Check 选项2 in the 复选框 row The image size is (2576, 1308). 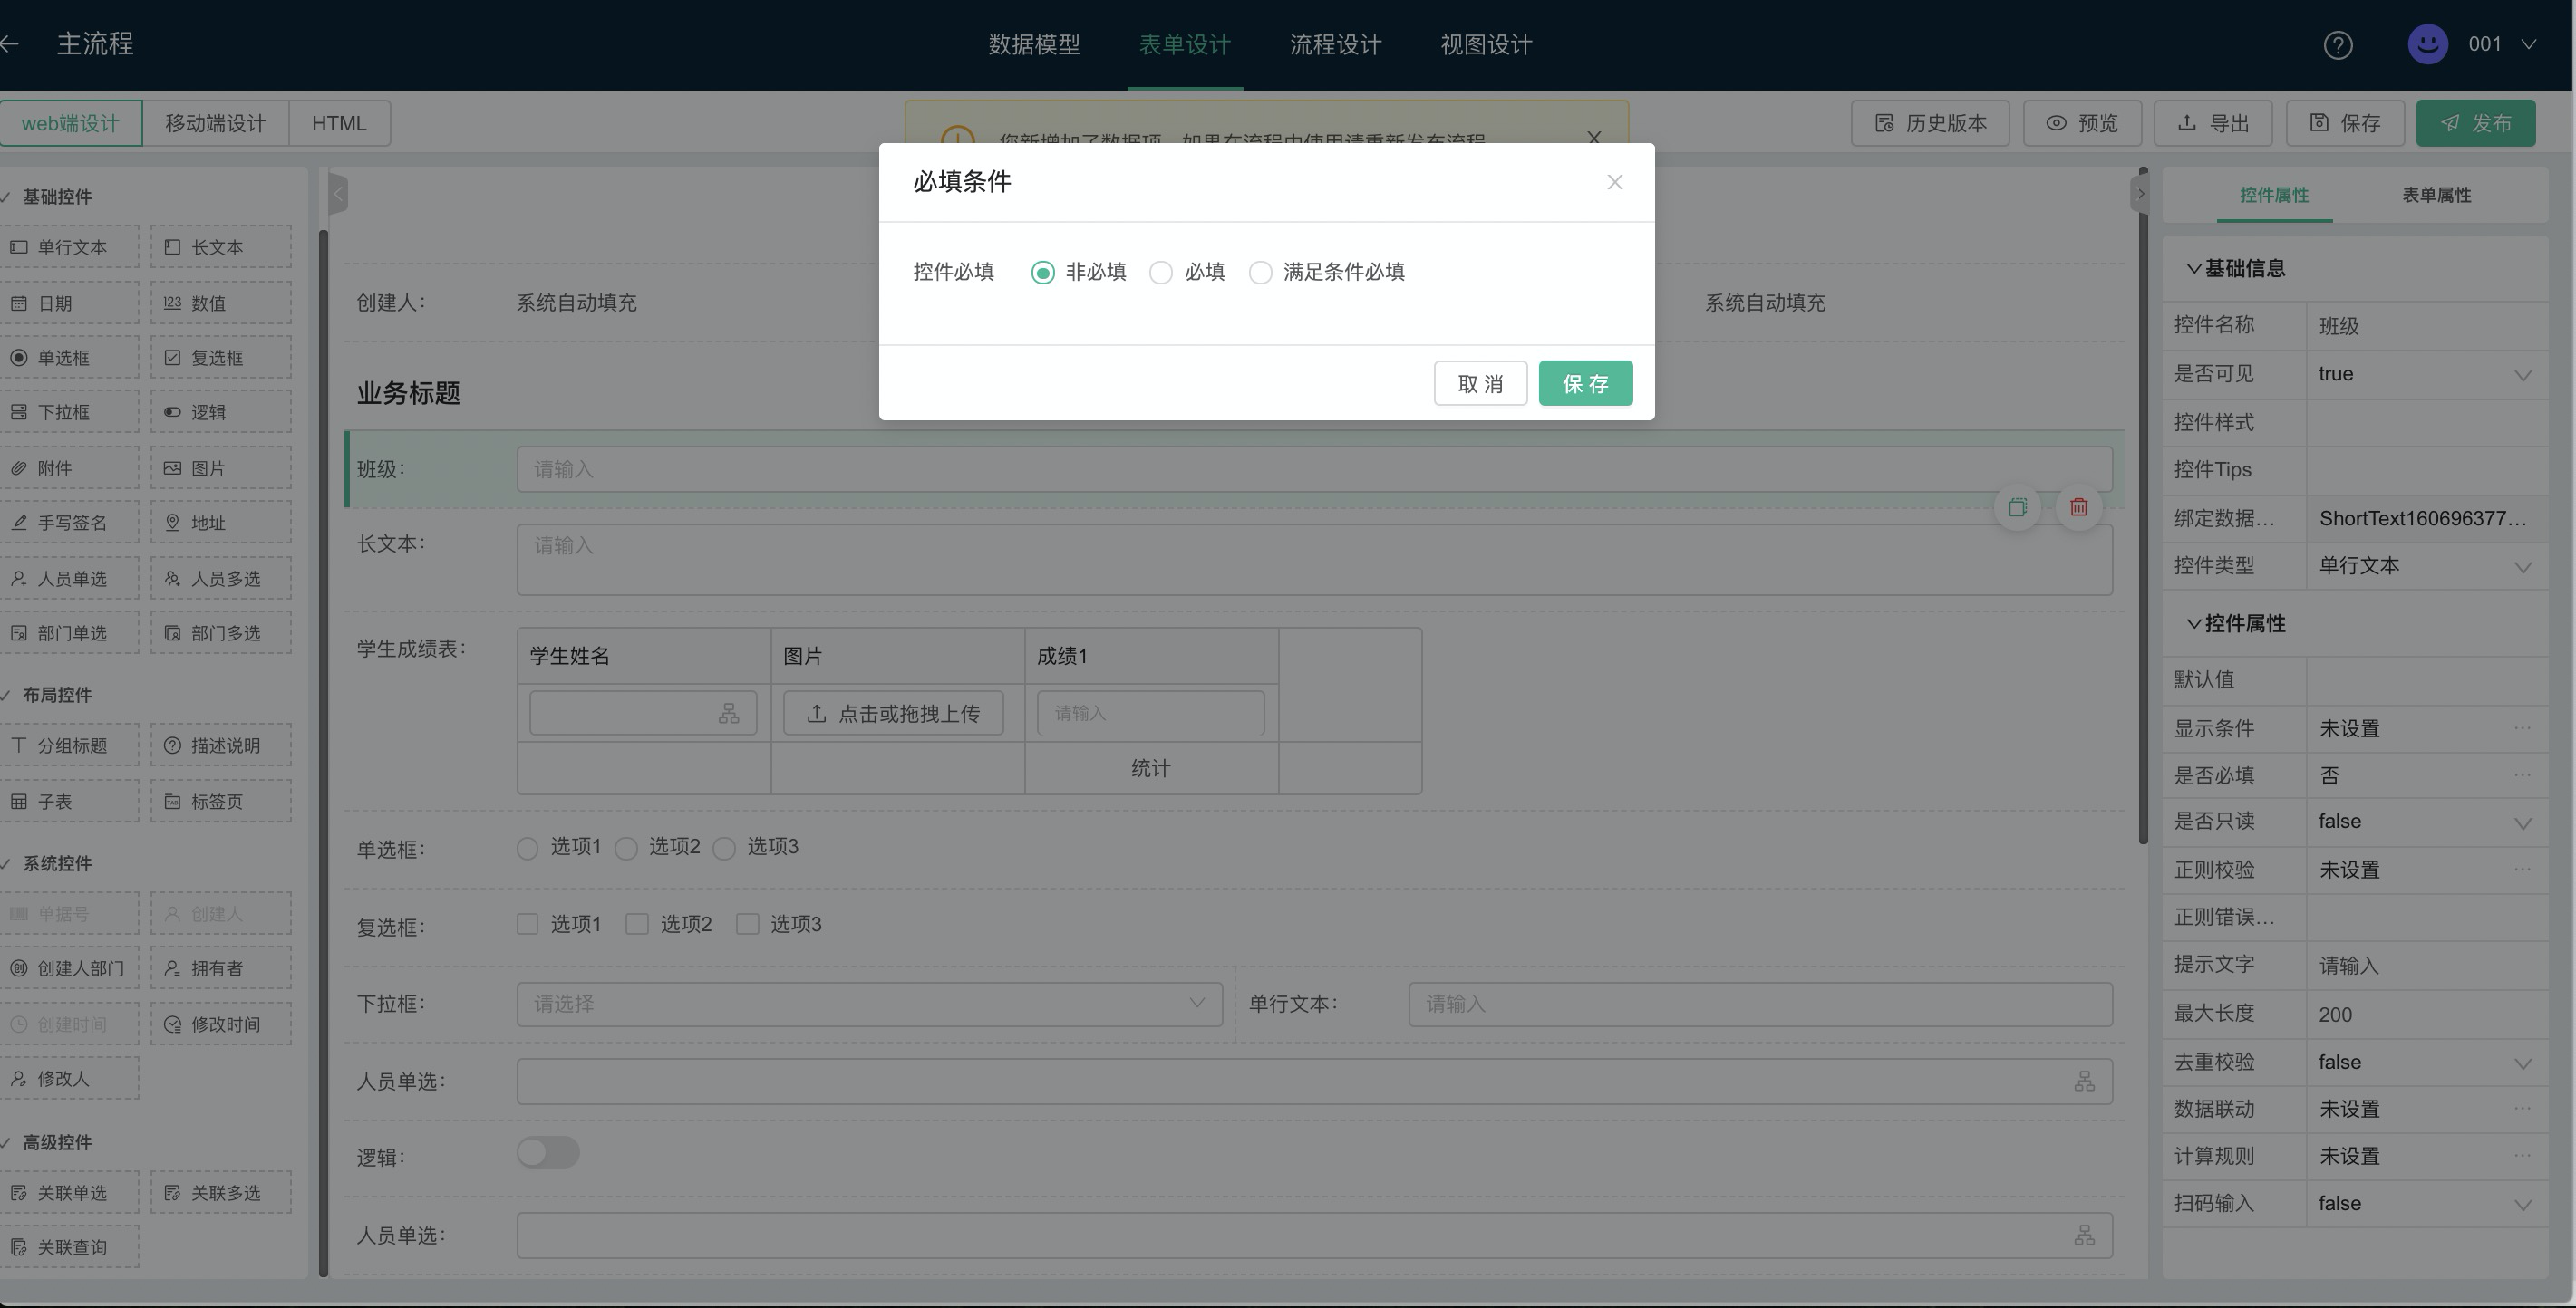point(637,924)
